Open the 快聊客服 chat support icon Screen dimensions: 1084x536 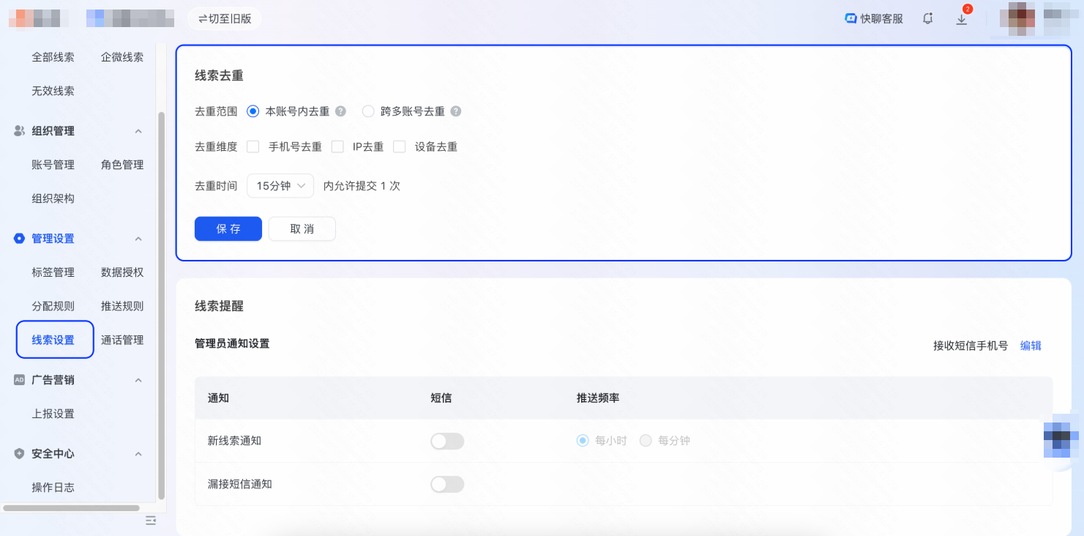(x=872, y=18)
